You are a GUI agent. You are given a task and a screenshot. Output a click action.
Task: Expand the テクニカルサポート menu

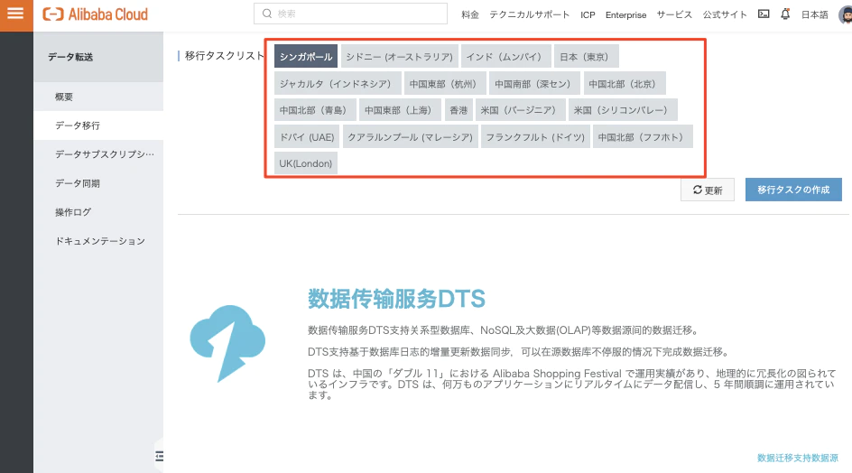pos(530,14)
